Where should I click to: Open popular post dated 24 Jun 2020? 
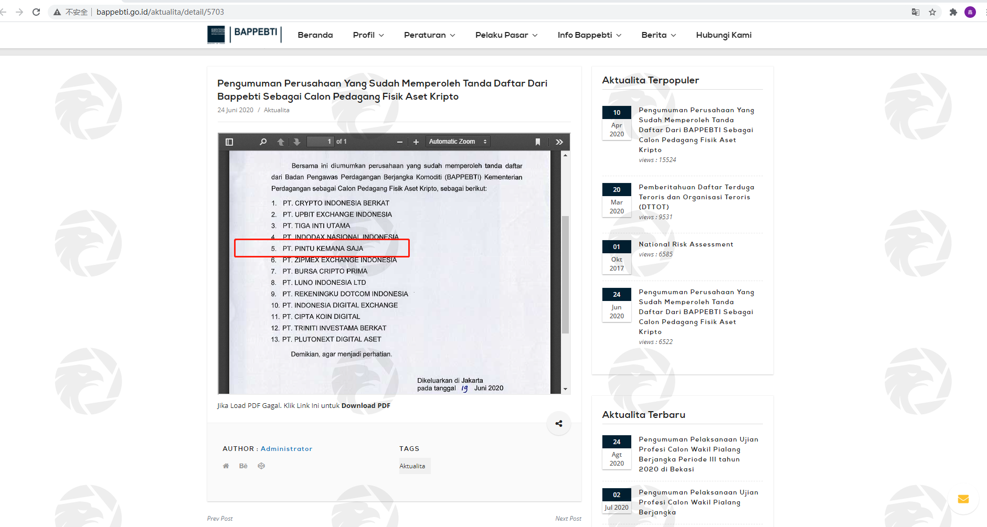click(x=696, y=312)
